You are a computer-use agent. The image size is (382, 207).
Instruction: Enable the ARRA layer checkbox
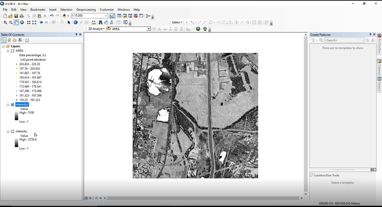tap(12, 51)
